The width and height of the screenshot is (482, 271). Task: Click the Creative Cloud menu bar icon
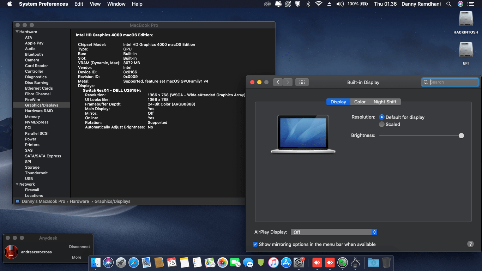coord(268,4)
